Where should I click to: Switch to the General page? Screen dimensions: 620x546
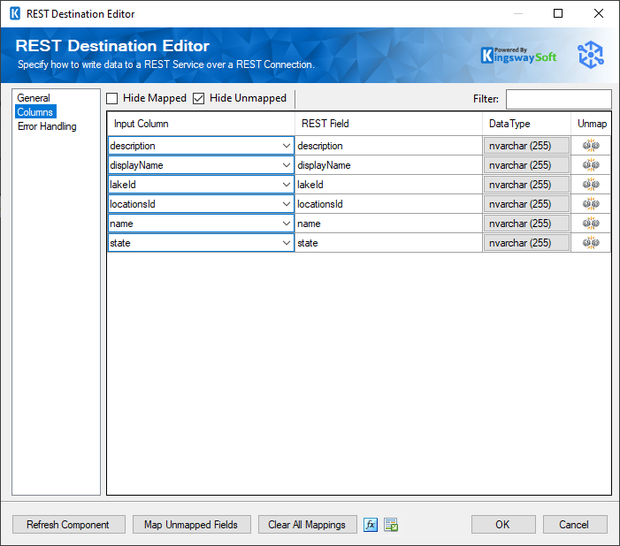34,97
